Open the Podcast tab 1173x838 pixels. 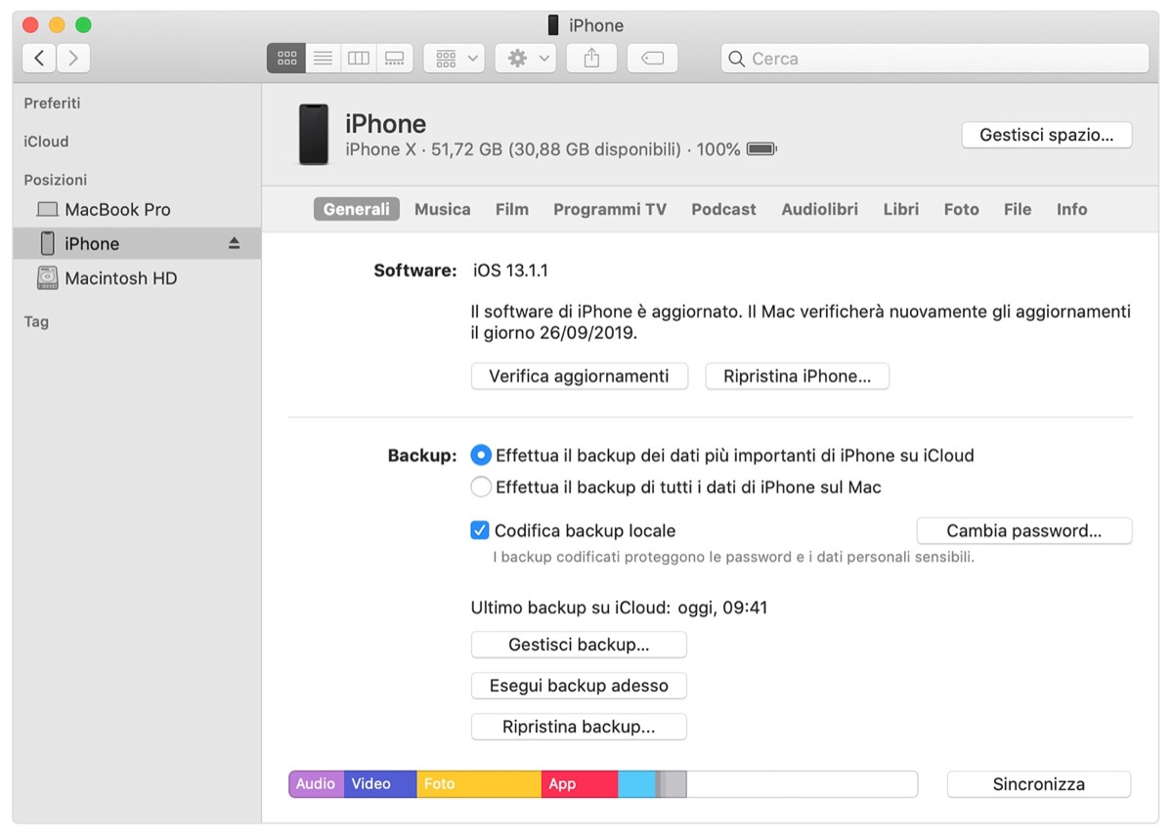point(723,209)
